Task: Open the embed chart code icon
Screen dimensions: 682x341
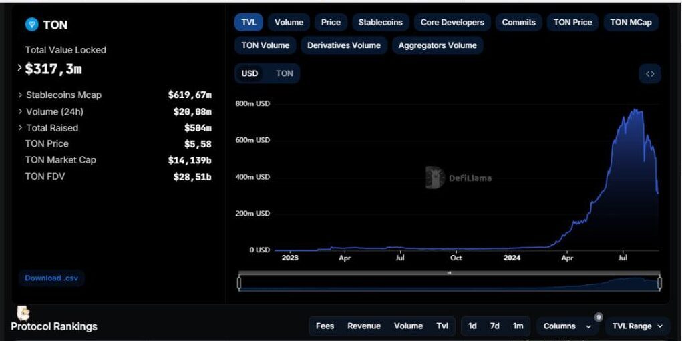Action: (650, 74)
